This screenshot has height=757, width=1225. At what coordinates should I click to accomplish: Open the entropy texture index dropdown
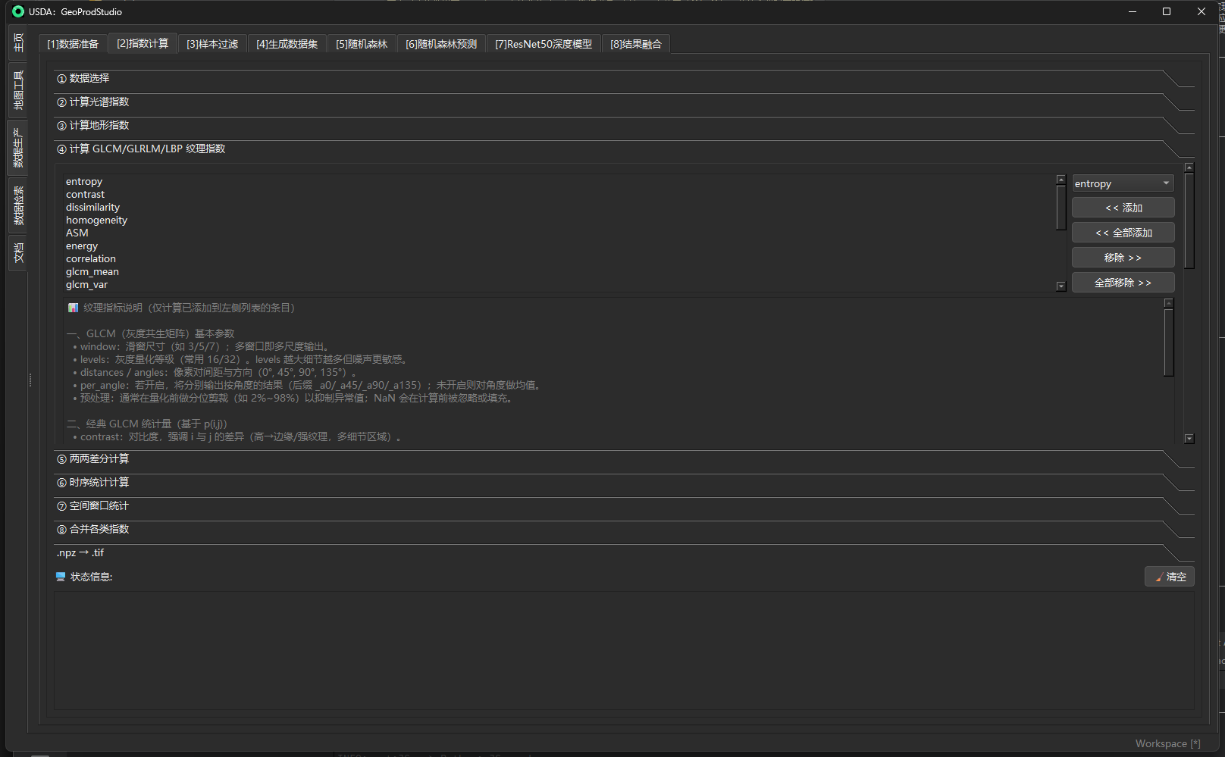1123,183
